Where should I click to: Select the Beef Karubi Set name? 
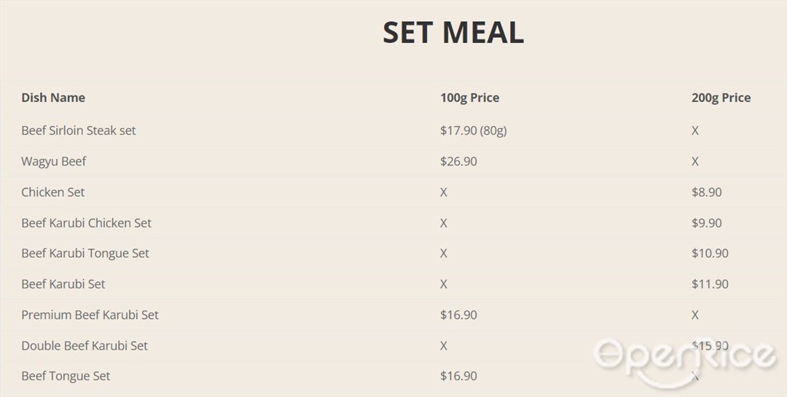tap(63, 284)
